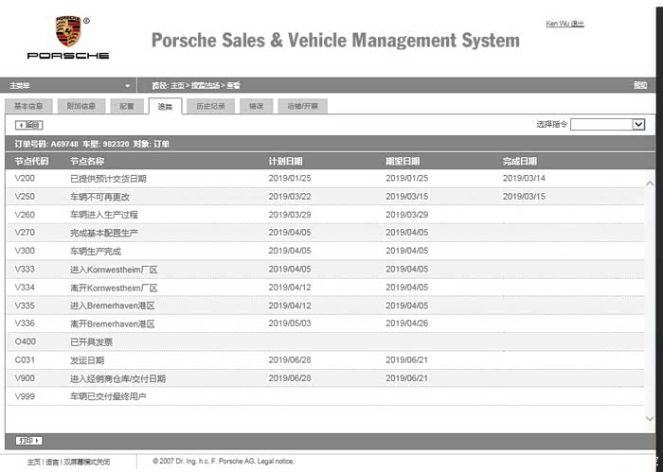This screenshot has height=472, width=663.
Task: Click the scrollbar up arrow
Action: pos(650,184)
